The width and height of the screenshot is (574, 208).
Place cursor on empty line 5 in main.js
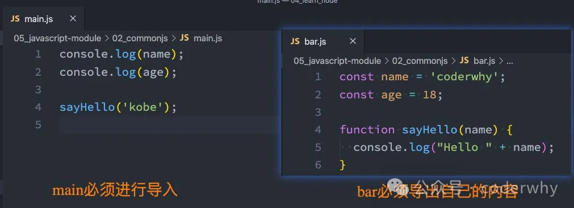click(x=169, y=125)
